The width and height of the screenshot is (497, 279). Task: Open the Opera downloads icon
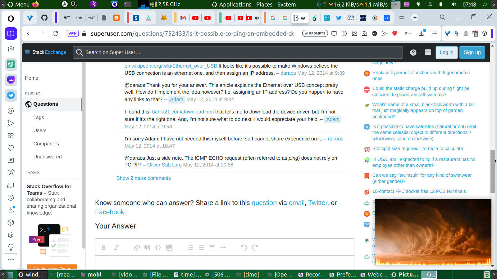[x=422, y=33]
